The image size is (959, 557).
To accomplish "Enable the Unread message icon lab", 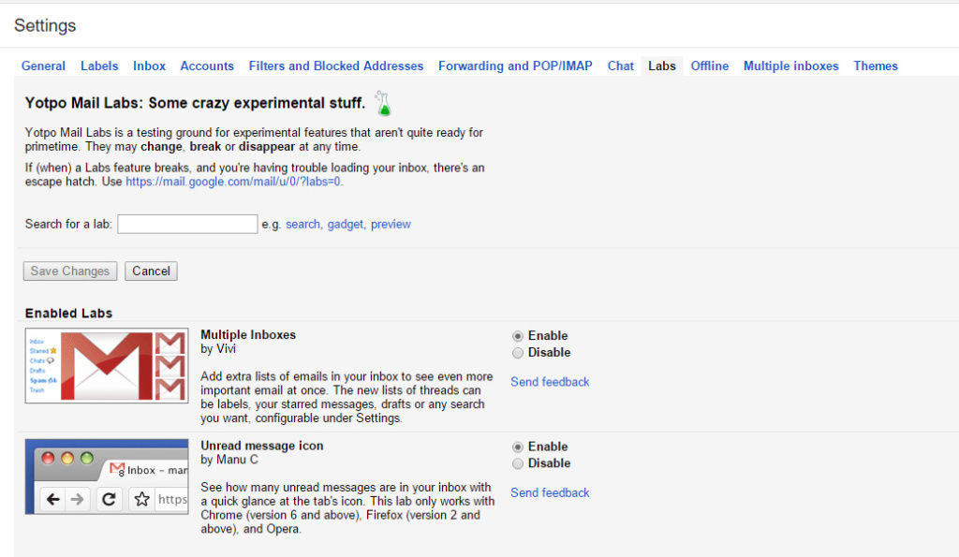I will (517, 447).
